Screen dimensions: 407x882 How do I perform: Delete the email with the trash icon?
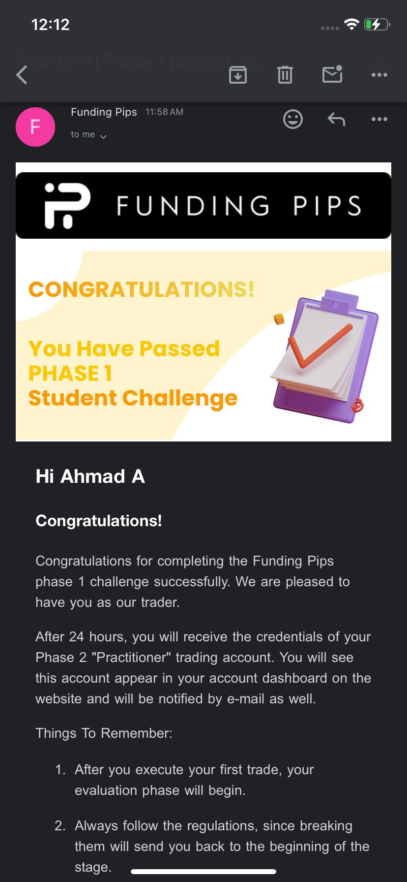click(285, 75)
